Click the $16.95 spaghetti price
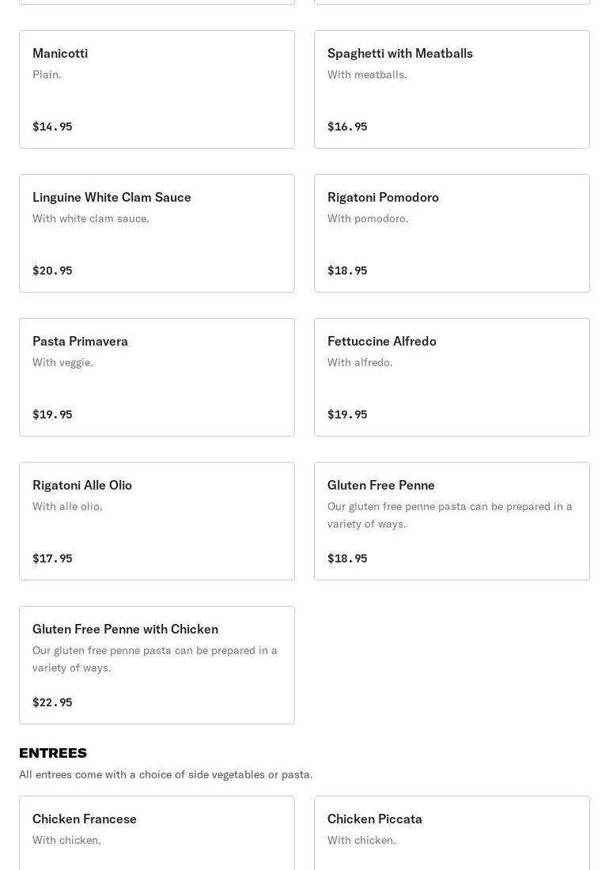The image size is (609, 870). click(347, 127)
